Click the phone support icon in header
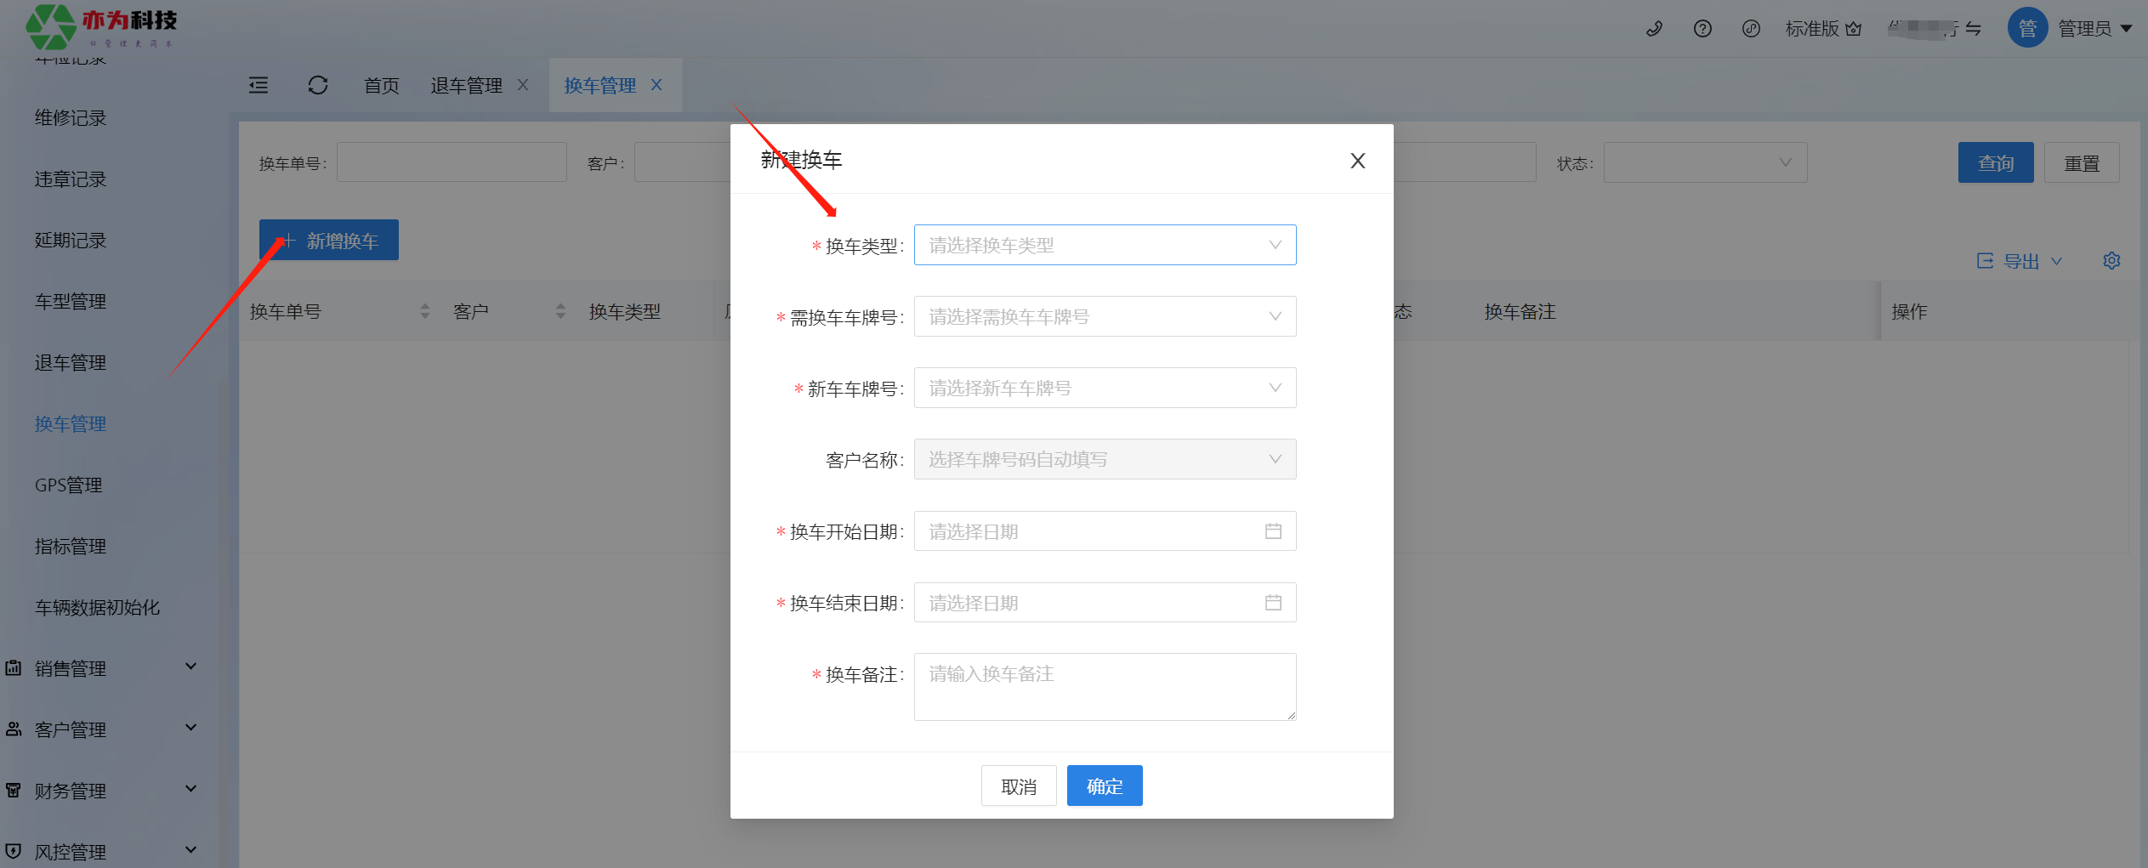The image size is (2148, 868). [1654, 29]
